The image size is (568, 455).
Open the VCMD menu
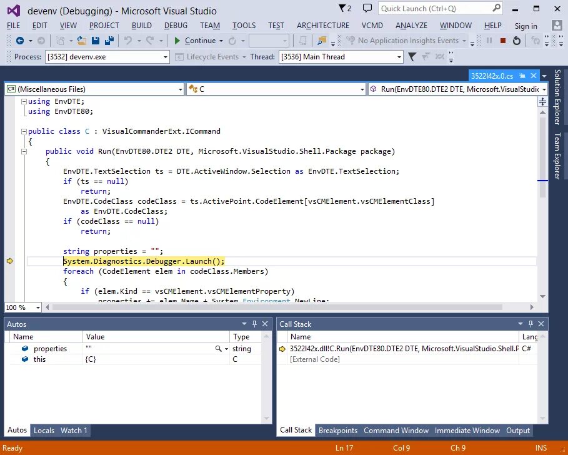click(372, 26)
